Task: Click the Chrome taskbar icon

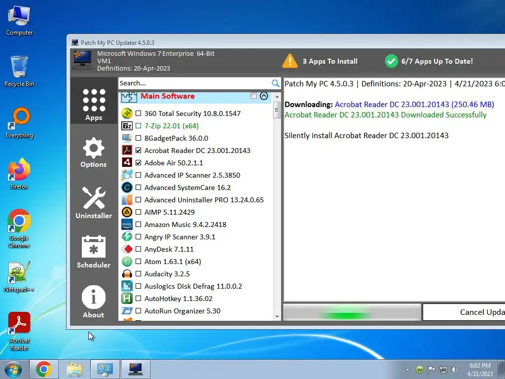Action: click(44, 369)
